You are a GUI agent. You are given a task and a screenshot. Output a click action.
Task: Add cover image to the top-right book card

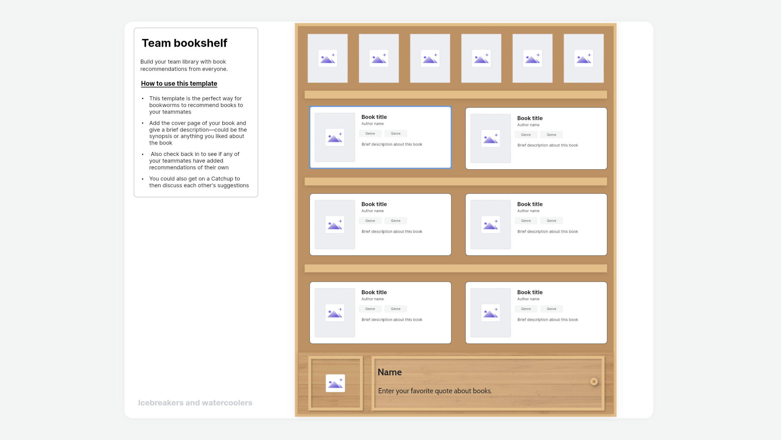pos(491,138)
